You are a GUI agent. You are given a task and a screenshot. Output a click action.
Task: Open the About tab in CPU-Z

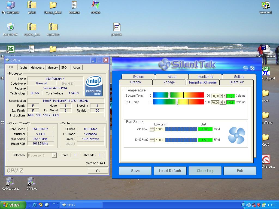click(77, 67)
